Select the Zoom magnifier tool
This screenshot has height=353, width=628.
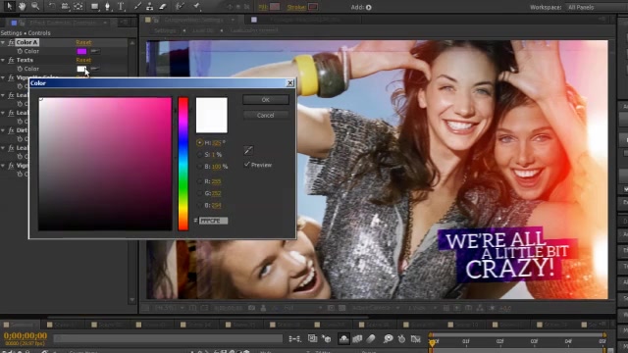coord(35,6)
